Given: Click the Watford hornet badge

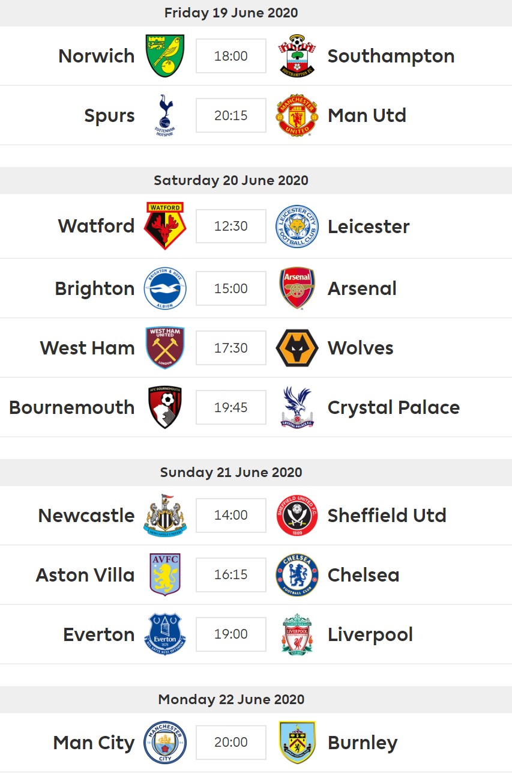Looking at the screenshot, I should tap(165, 226).
